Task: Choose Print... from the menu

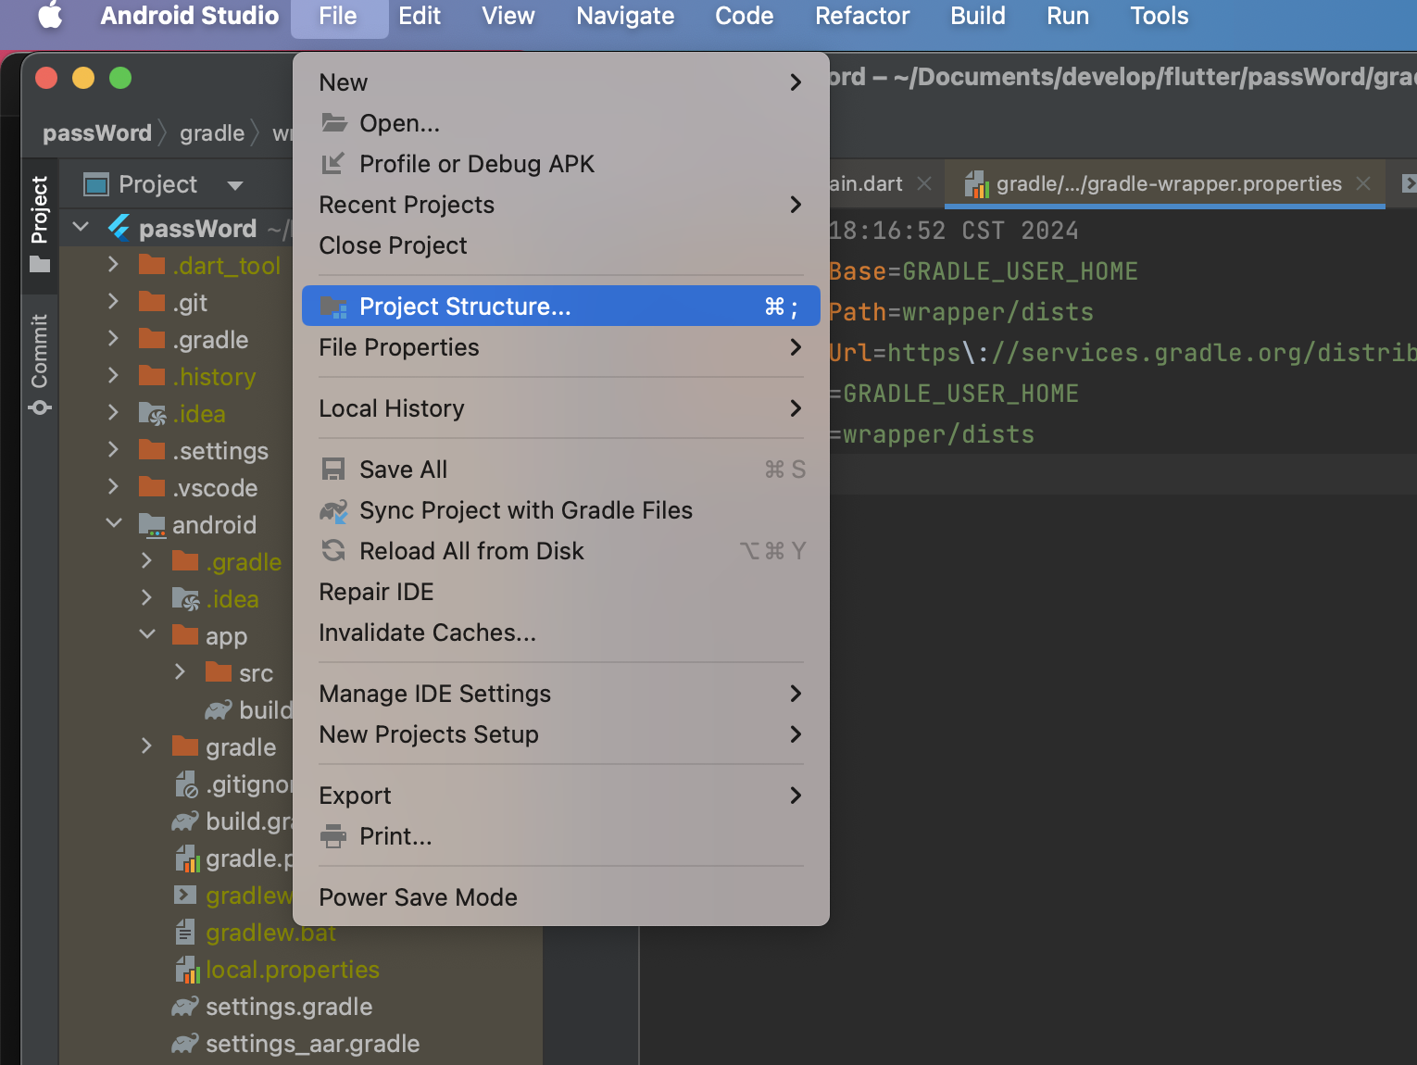Action: pos(560,836)
